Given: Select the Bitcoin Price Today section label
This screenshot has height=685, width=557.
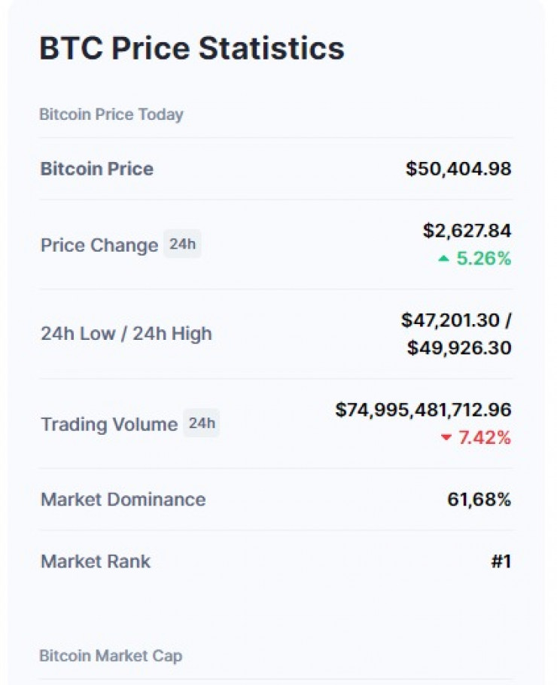Looking at the screenshot, I should (111, 115).
